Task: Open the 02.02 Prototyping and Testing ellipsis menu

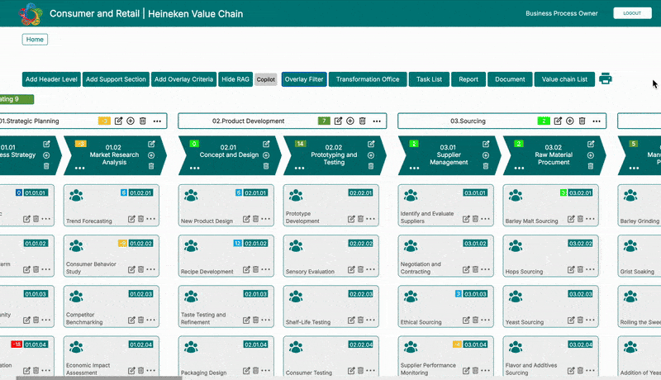Action: [299, 168]
